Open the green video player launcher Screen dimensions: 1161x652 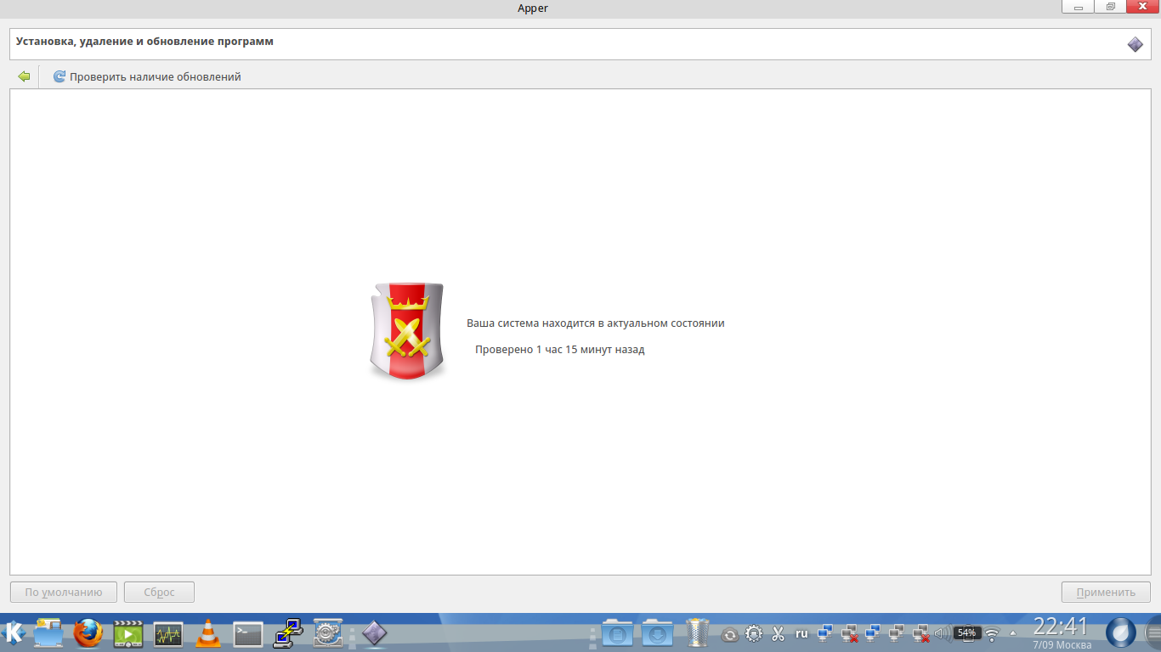(x=128, y=633)
